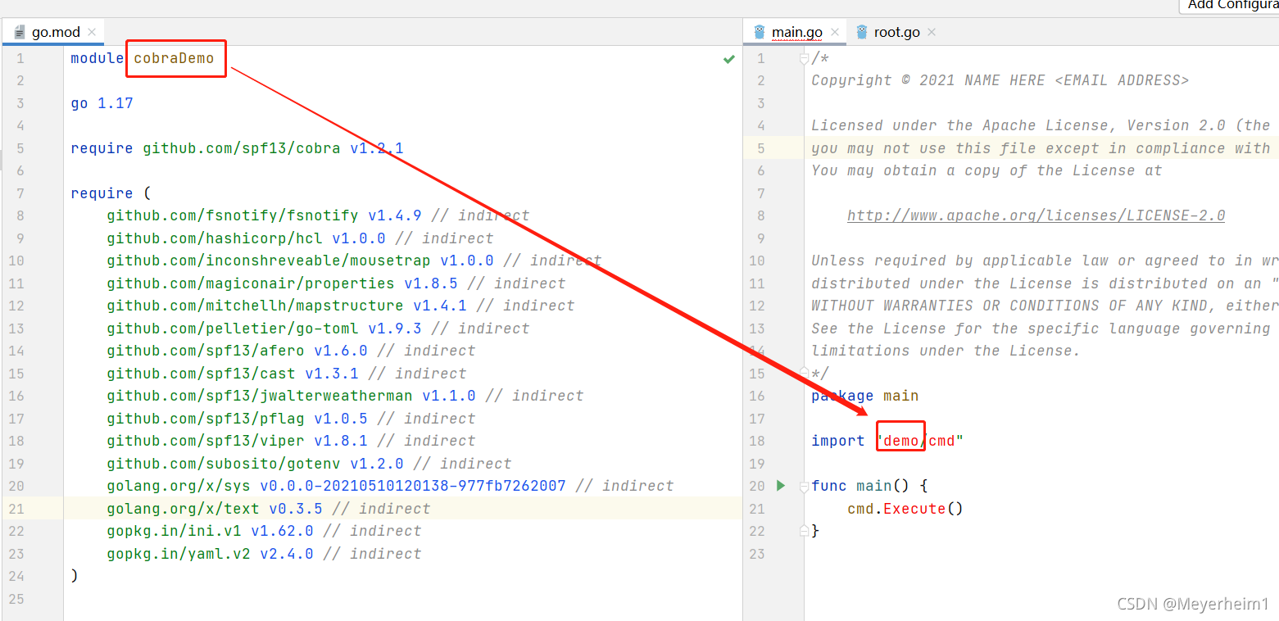Click "limitations under the License." comment line

946,351
